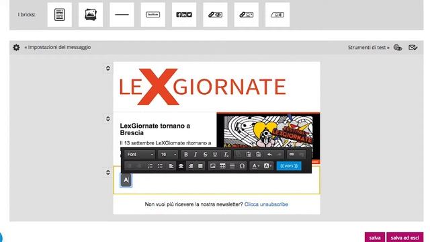
Task: Insert a numbered list
Action: [150, 166]
